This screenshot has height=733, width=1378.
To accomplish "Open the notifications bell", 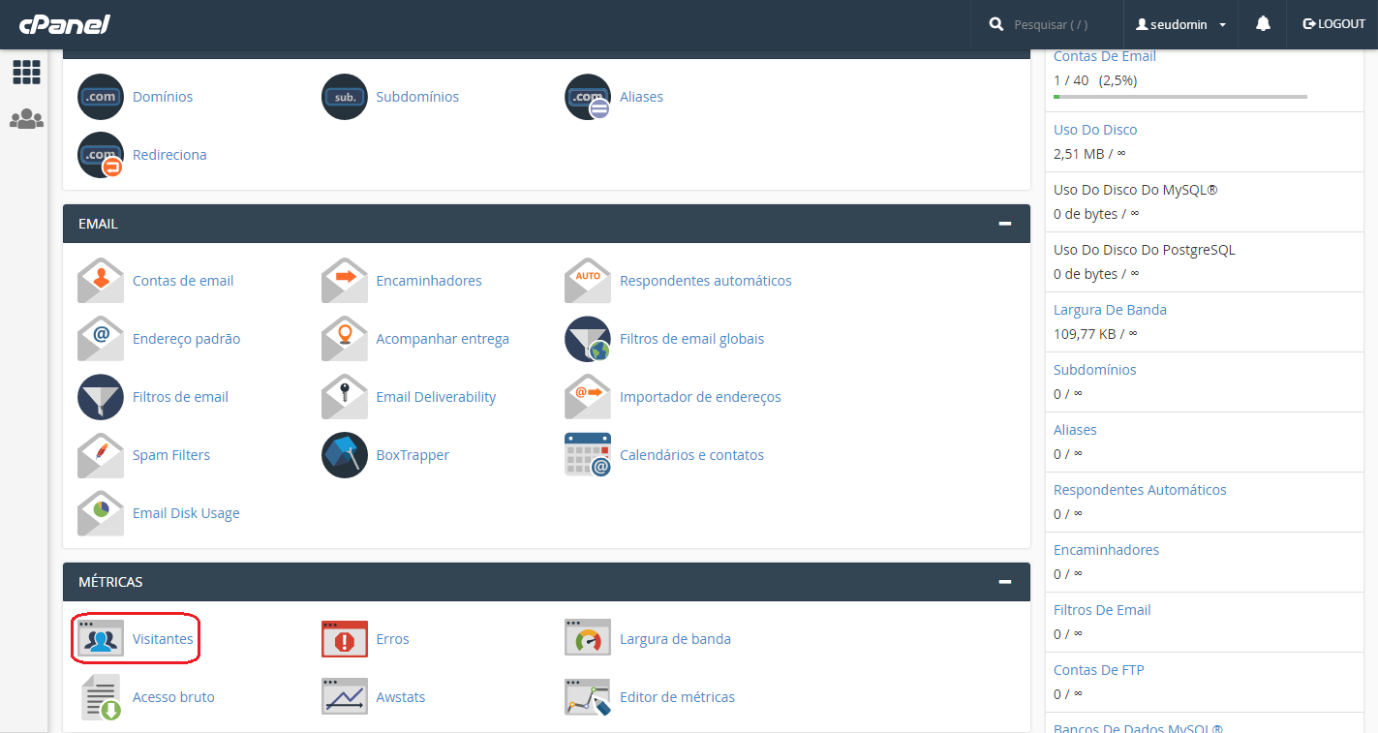I will (1263, 24).
